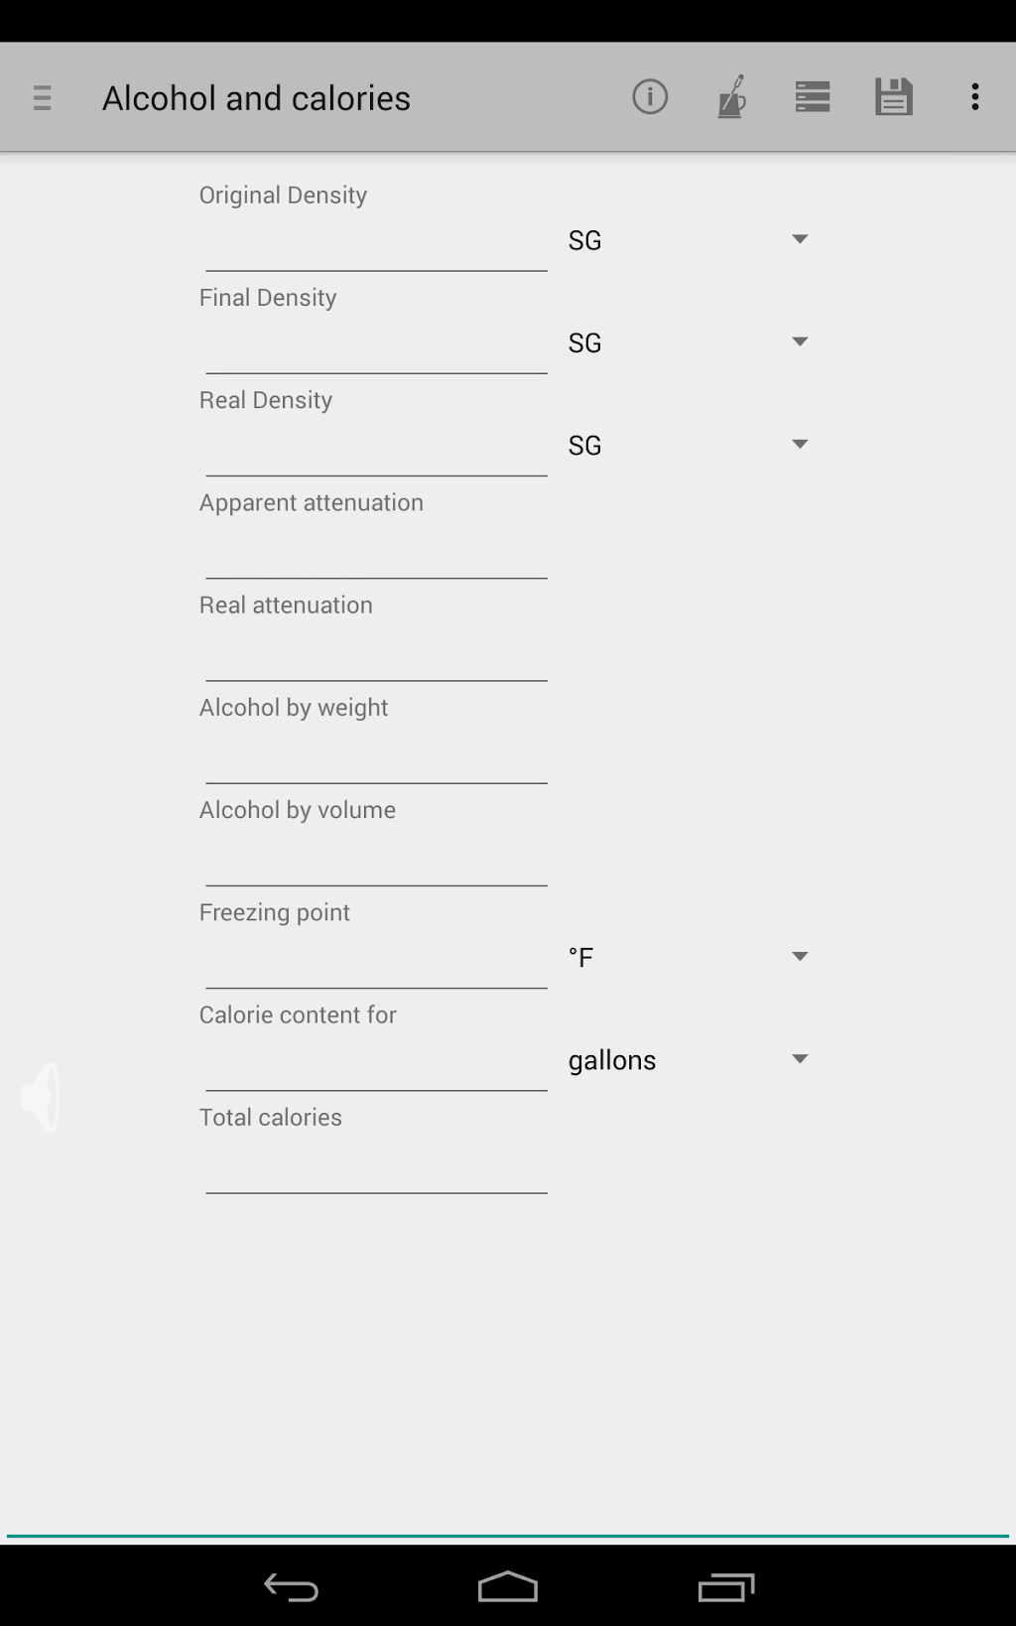Tap the Android back navigation button
Viewport: 1016px width, 1626px height.
pos(291,1587)
